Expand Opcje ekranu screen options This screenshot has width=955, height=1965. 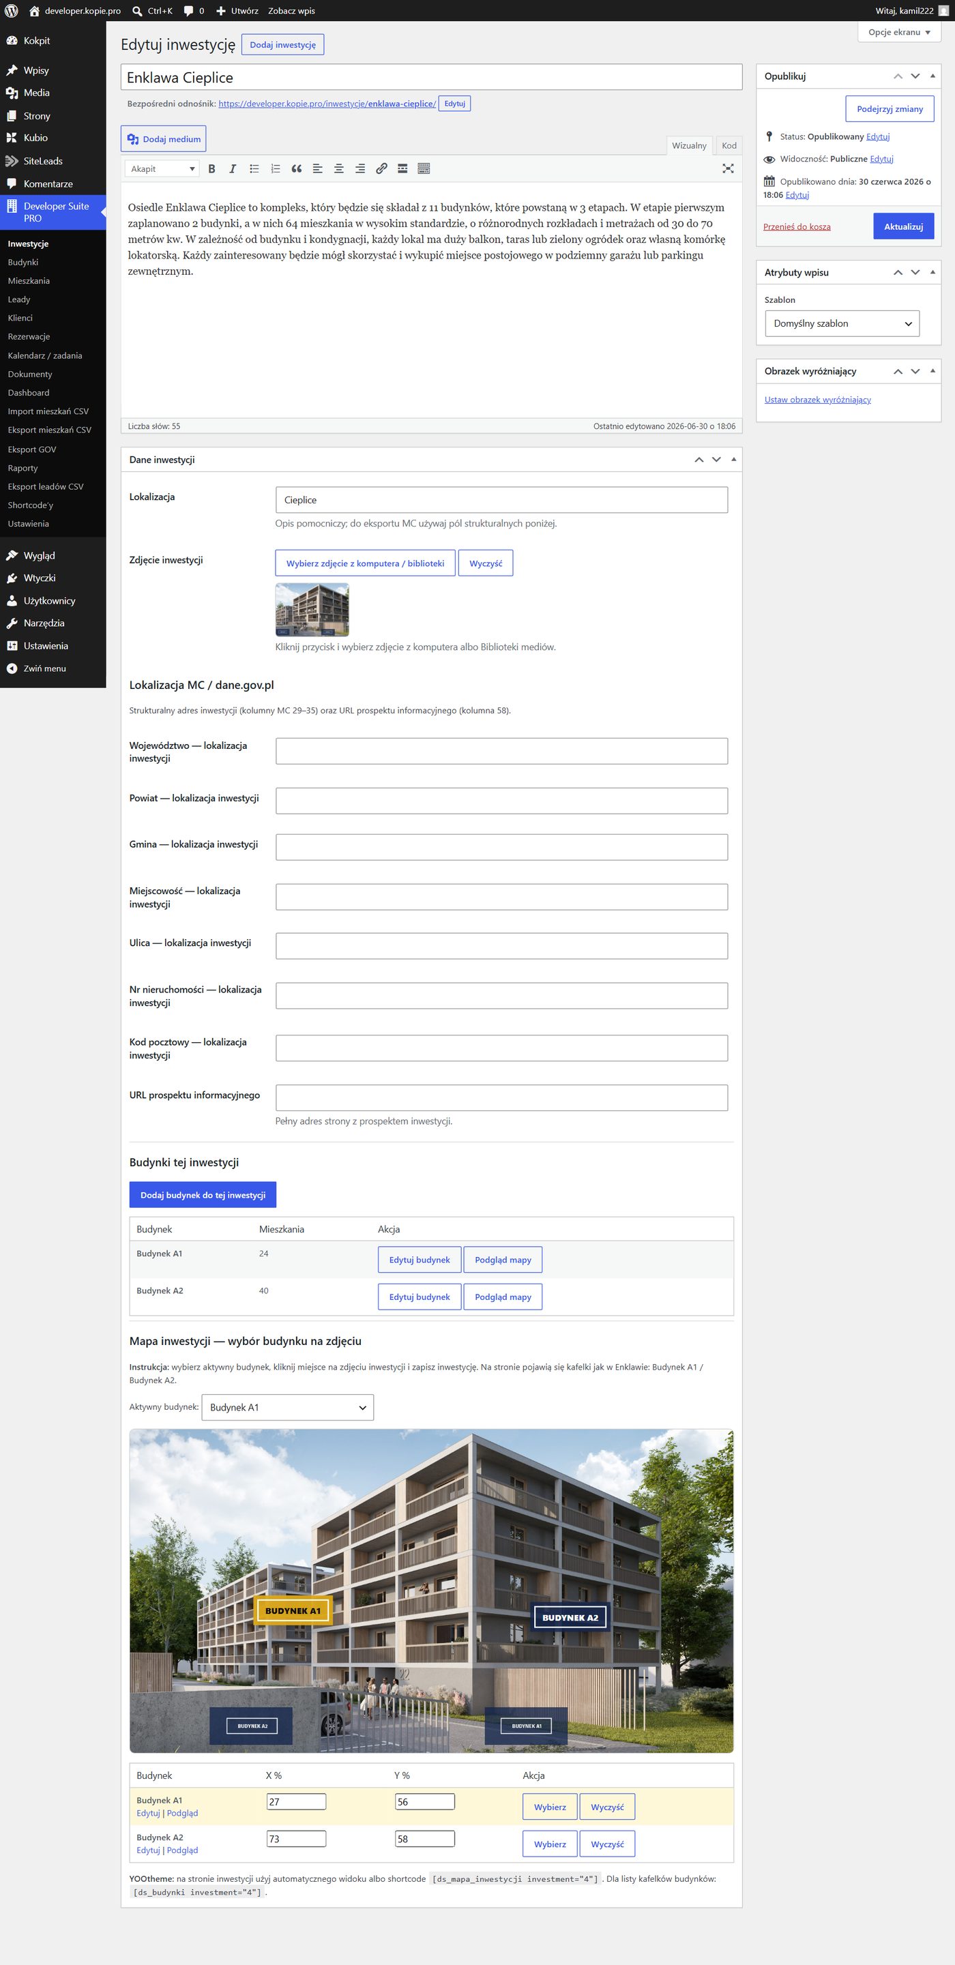[x=898, y=32]
